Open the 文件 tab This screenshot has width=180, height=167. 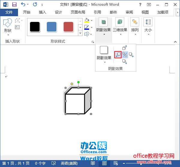coord(9,12)
